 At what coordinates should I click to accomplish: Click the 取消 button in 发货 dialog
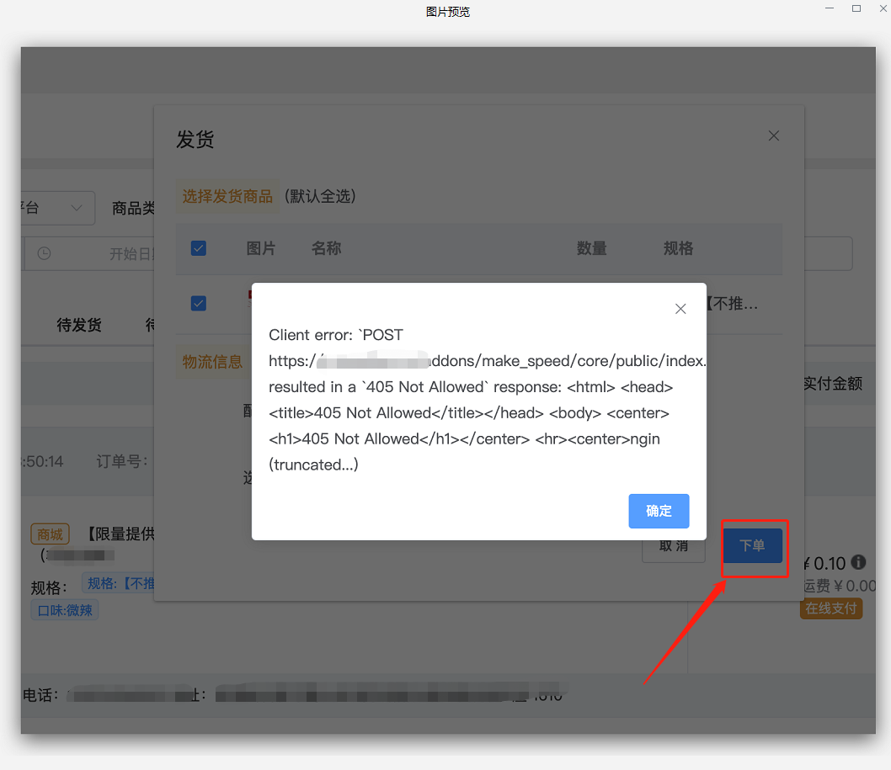click(x=674, y=547)
